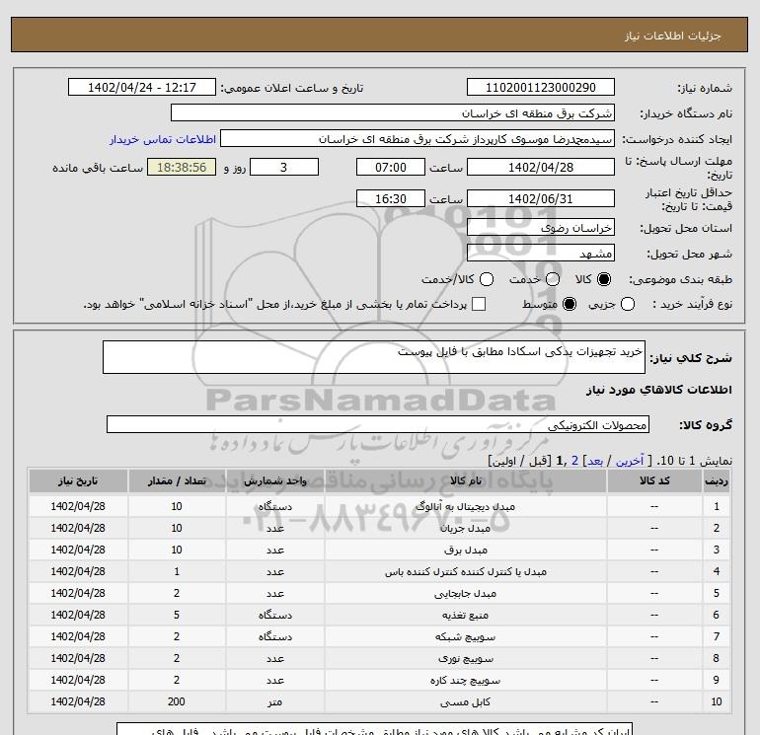Click the validity time 16:30 field
This screenshot has height=735, width=760.
[391, 198]
